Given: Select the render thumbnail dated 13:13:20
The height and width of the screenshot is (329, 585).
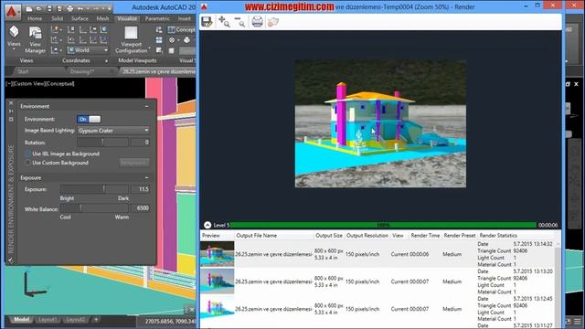Looking at the screenshot, I should click(218, 281).
